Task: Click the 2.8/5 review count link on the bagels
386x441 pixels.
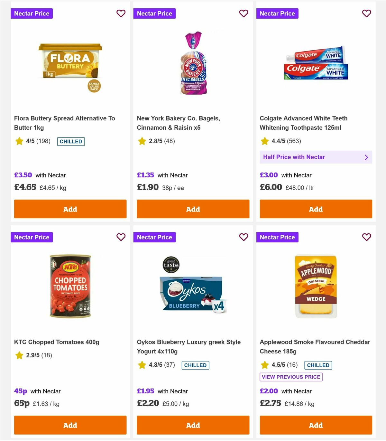Action: coord(158,141)
